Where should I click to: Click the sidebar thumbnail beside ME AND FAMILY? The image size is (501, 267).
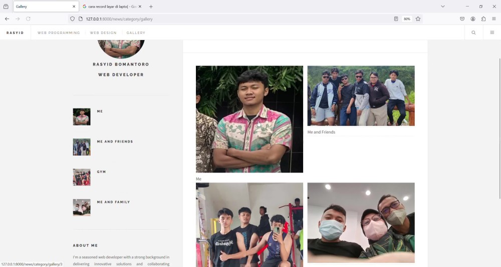(82, 207)
